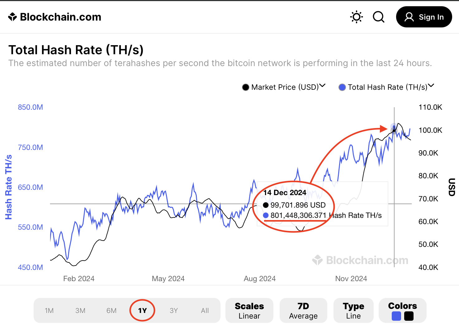Image resolution: width=459 pixels, height=336 pixels.
Task: Select the 1M time range
Action: pos(49,310)
